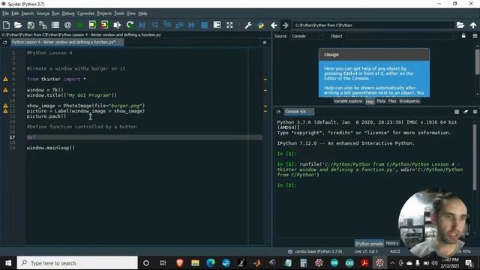This screenshot has height=270, width=480.
Task: Open the Search menu
Action: click(x=28, y=13)
